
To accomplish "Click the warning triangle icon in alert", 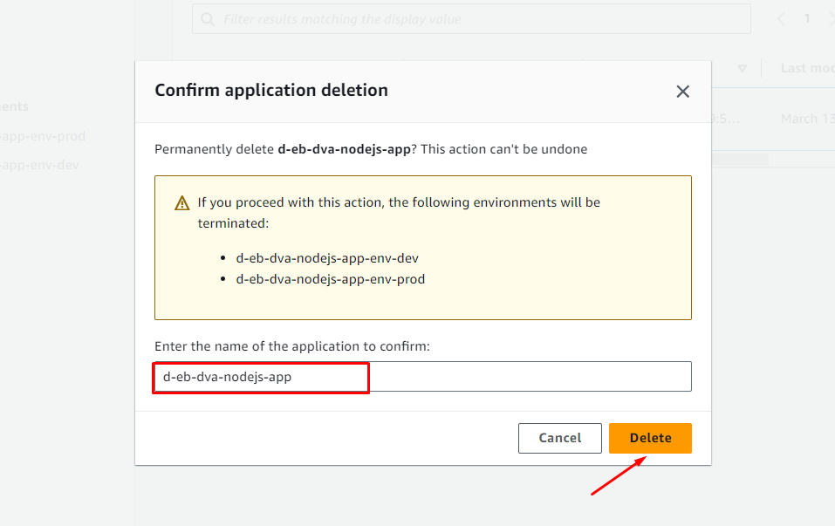I will 181,203.
